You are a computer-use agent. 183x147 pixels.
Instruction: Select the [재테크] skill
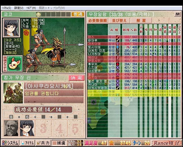10,53
